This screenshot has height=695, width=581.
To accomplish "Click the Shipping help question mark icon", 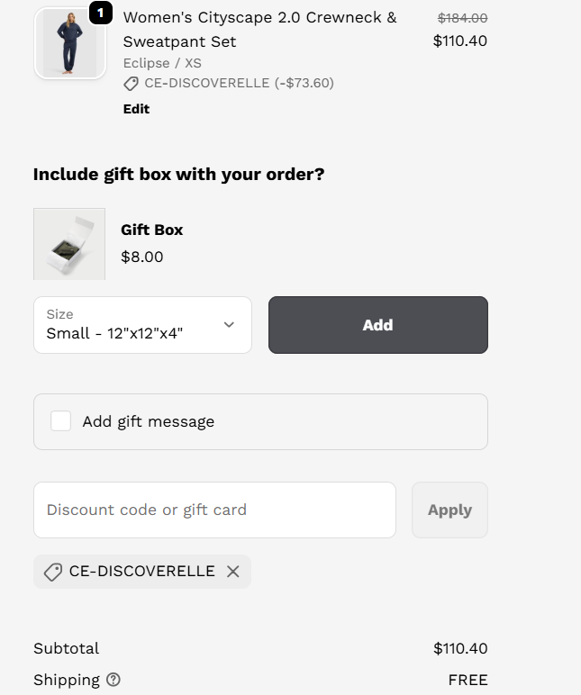I will 113,680.
